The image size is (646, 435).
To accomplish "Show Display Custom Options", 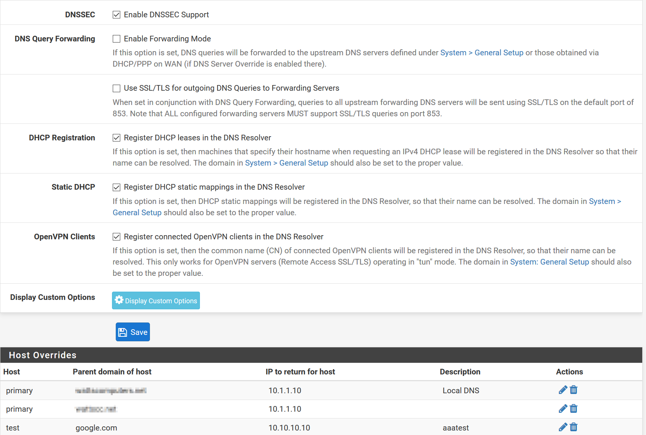I will 156,301.
